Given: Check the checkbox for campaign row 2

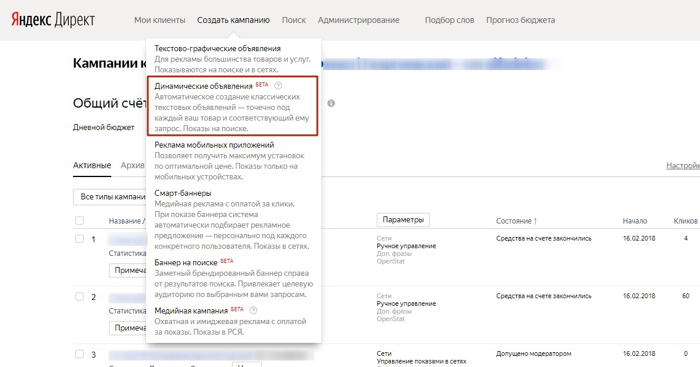Looking at the screenshot, I should coord(79,296).
